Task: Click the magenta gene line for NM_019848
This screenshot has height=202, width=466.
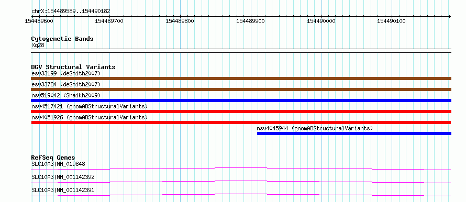Action: click(x=241, y=169)
